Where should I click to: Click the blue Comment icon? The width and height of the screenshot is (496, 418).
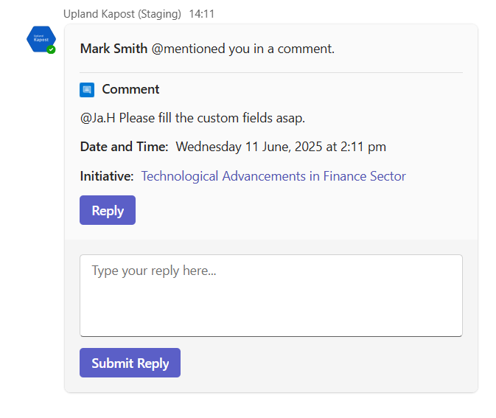tap(87, 90)
